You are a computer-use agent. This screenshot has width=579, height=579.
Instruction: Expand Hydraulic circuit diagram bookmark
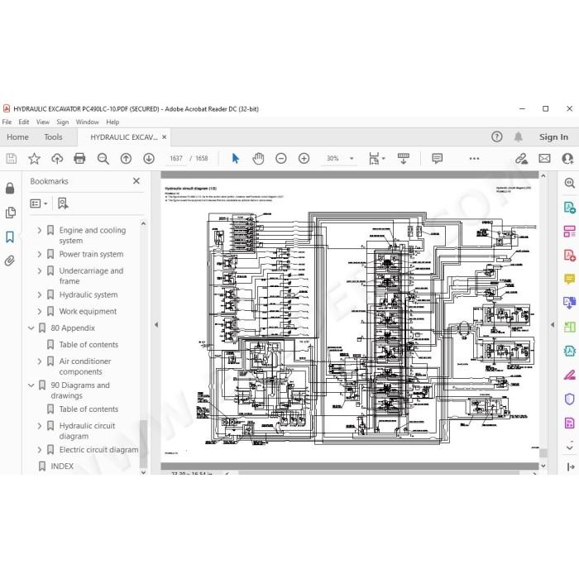39,426
